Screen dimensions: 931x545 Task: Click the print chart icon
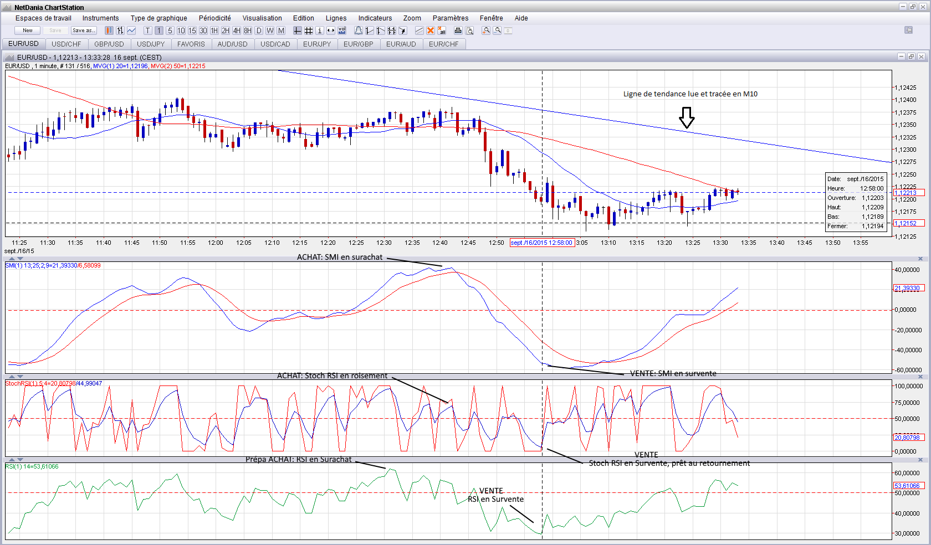(458, 30)
